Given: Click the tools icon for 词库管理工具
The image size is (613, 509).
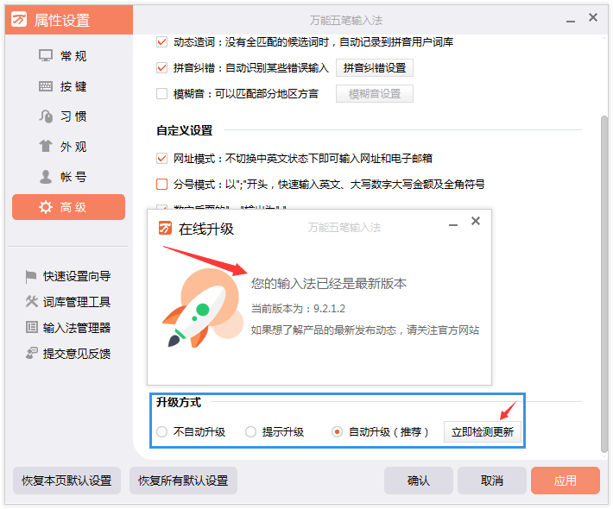Looking at the screenshot, I should click(32, 302).
